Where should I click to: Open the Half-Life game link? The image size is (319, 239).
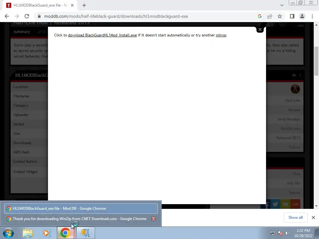pos(293,101)
